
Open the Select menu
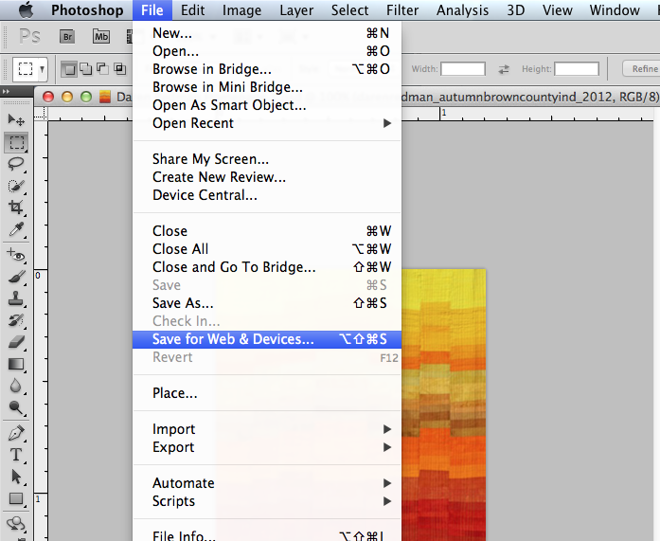pyautogui.click(x=349, y=9)
